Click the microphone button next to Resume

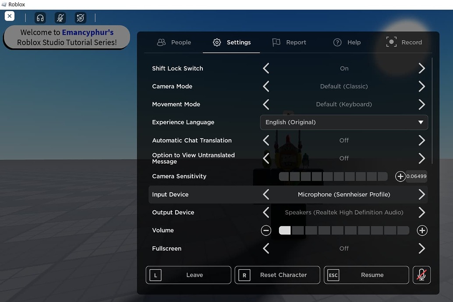421,275
